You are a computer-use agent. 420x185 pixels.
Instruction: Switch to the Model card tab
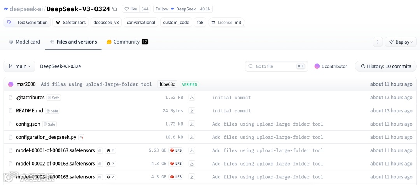point(24,42)
